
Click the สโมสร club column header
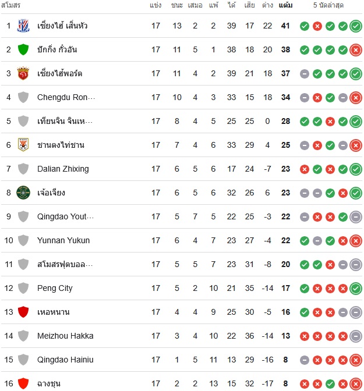(x=10, y=5)
